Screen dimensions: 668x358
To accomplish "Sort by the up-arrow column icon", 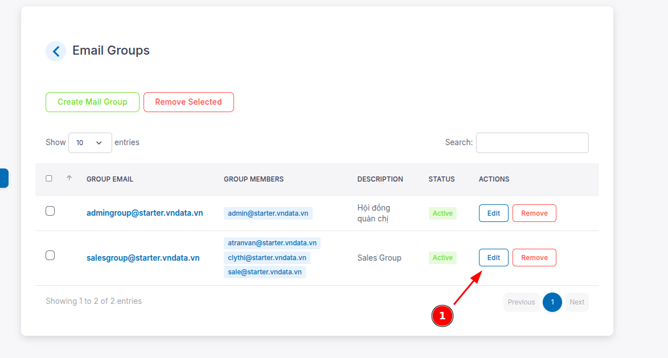I will click(x=69, y=178).
